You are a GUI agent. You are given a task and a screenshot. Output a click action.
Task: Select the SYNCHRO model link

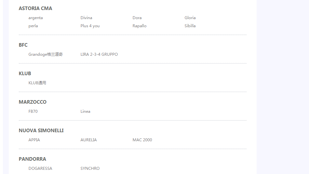point(90,168)
